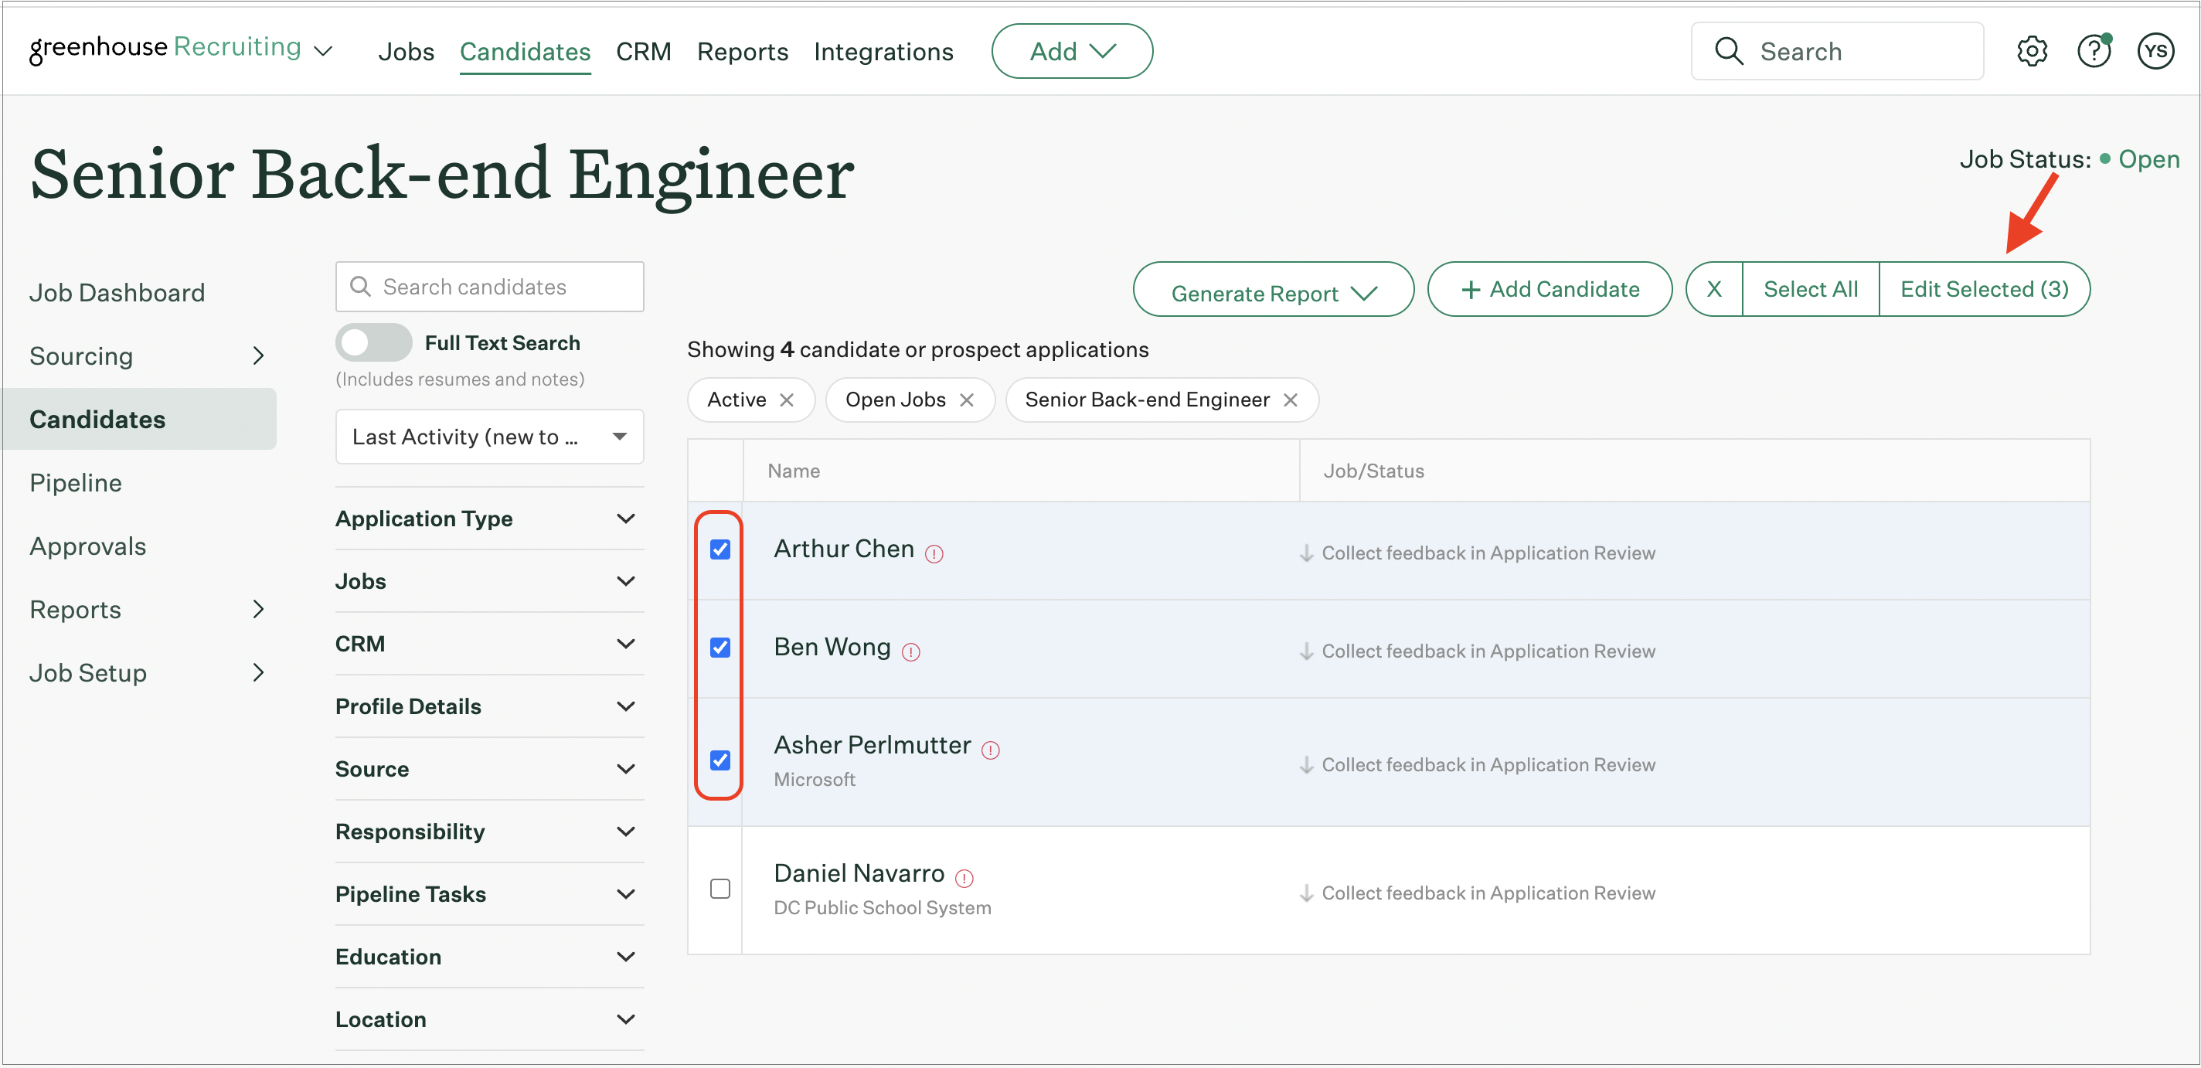Expand the Jobs filter section
This screenshot has width=2201, height=1068.
[x=490, y=581]
